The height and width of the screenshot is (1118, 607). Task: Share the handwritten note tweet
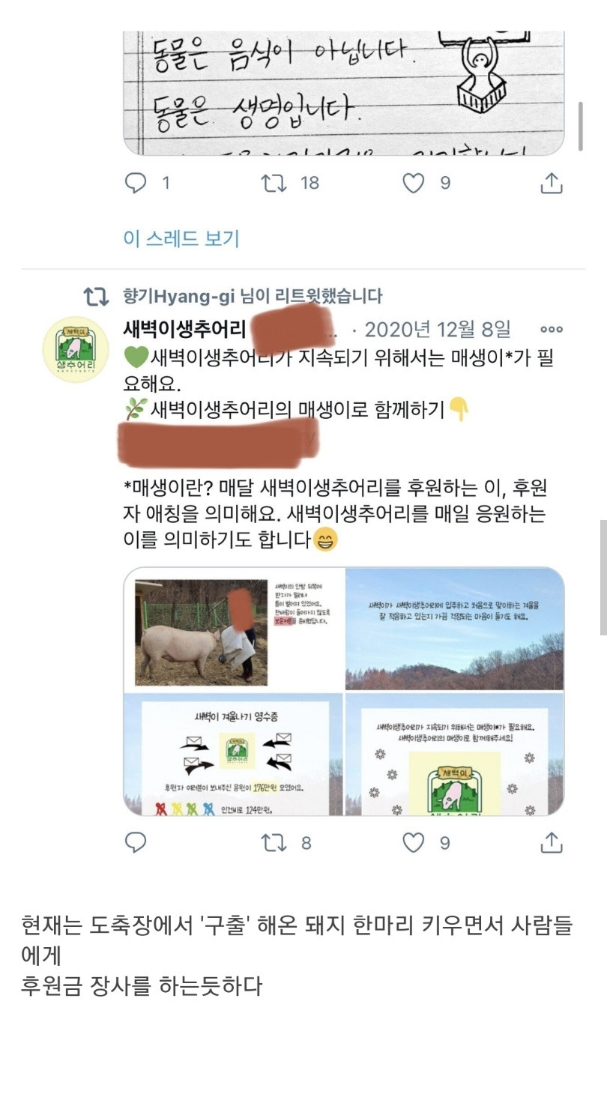[x=551, y=183]
